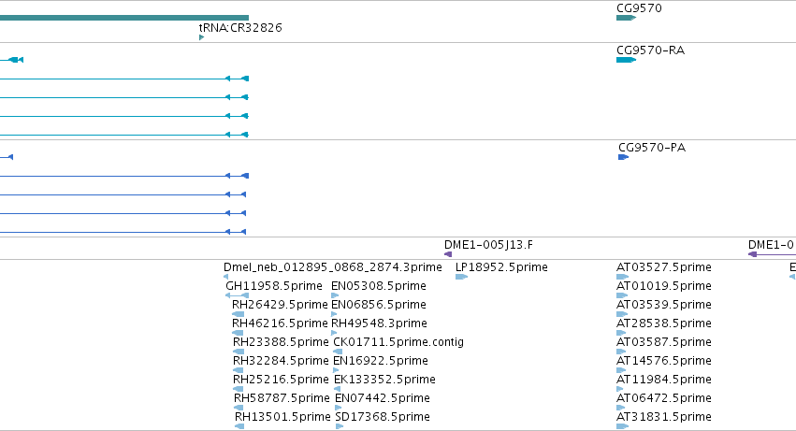This screenshot has width=796, height=431.
Task: Select the EK133352.5prime label
Action: 384,380
